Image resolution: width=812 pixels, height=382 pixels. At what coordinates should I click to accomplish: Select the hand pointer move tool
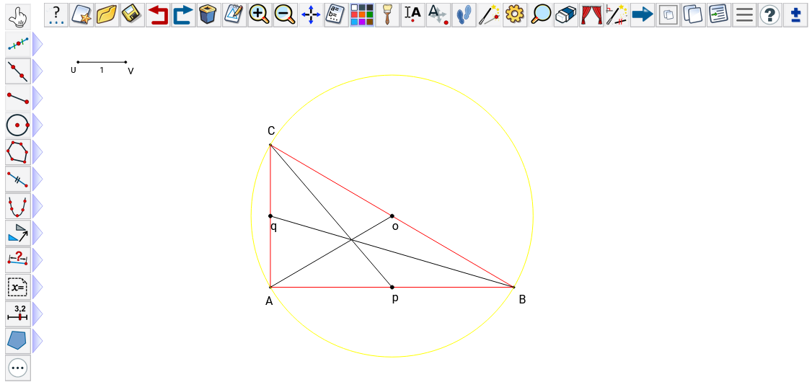click(x=18, y=17)
